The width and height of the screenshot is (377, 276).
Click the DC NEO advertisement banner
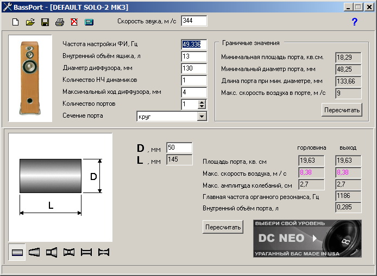pos(307,239)
